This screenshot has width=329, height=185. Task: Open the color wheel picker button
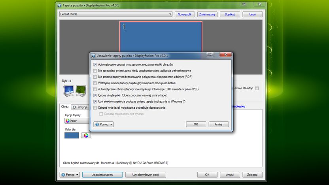86,135
